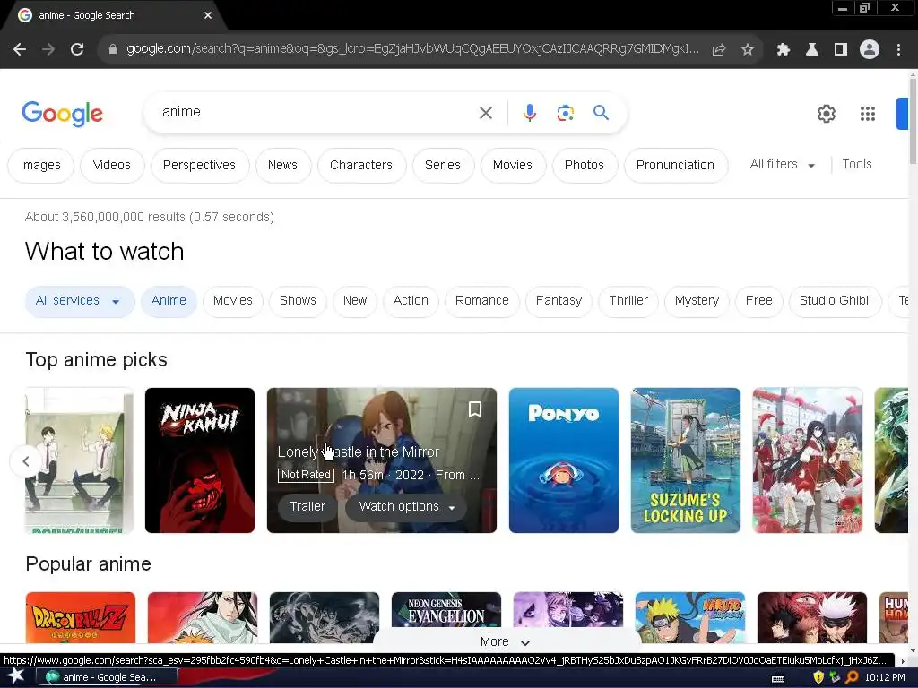
Task: Go to Google homepage via logo
Action: coord(62,114)
